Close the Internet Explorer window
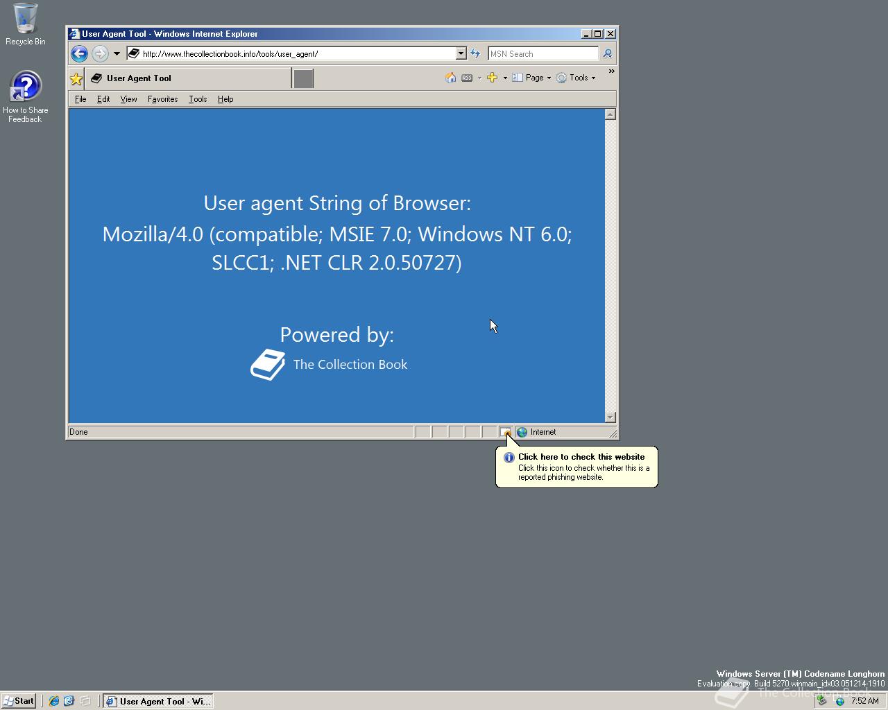The width and height of the screenshot is (888, 710). tap(610, 33)
